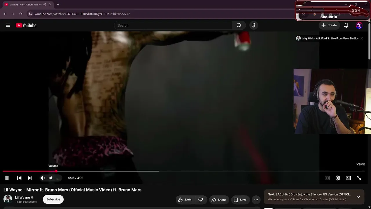Go to YouTube home via logo

(26, 26)
